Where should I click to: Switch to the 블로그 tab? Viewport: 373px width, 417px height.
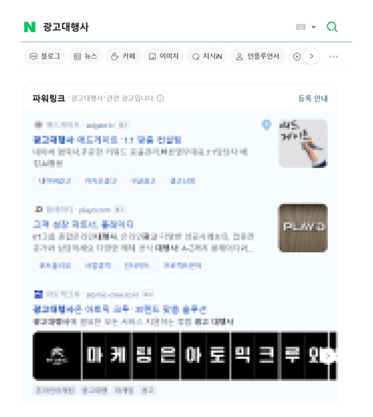[x=45, y=57]
